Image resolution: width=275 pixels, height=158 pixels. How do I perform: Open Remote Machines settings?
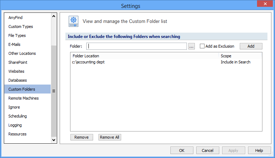[23, 98]
